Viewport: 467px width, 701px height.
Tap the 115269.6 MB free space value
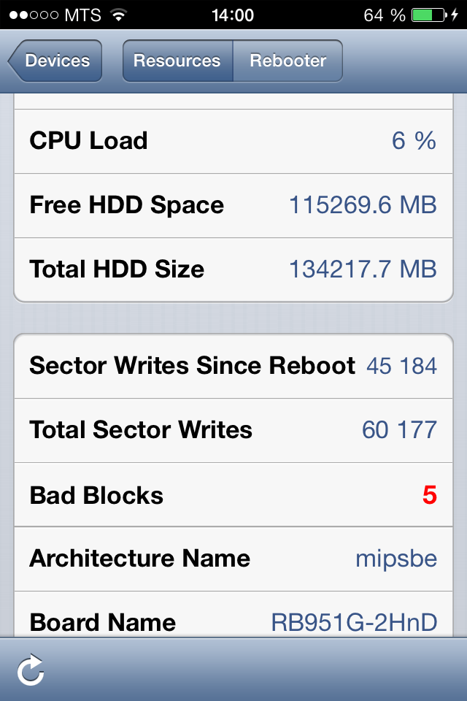click(x=363, y=205)
